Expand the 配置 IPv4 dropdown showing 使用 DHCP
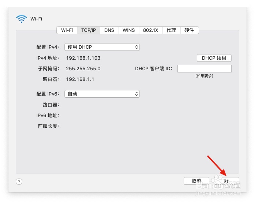 [102, 47]
